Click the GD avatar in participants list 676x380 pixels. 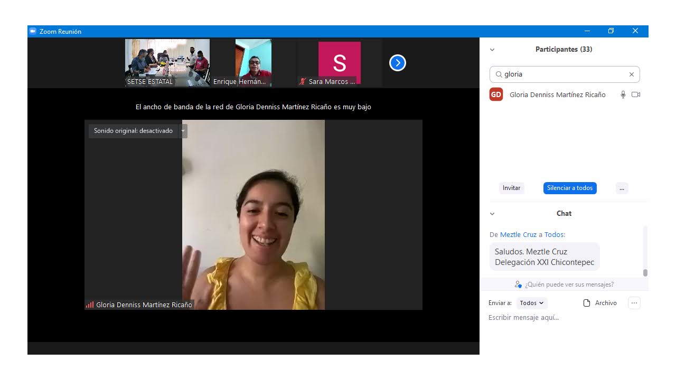(496, 94)
